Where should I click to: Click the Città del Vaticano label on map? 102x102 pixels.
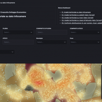(30, 88)
